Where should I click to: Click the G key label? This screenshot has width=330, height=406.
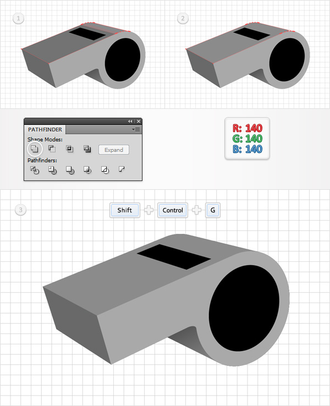[x=213, y=210]
